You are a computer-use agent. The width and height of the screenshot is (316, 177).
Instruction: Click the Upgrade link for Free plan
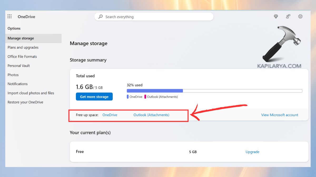pos(252,152)
